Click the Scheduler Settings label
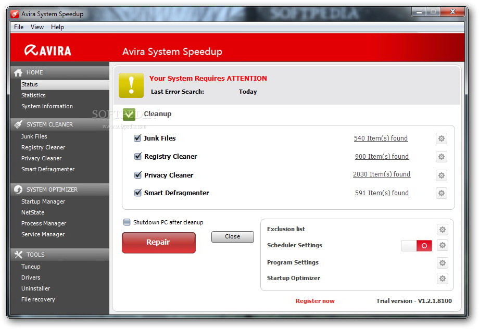Image resolution: width=479 pixels, height=329 pixels. 295,245
